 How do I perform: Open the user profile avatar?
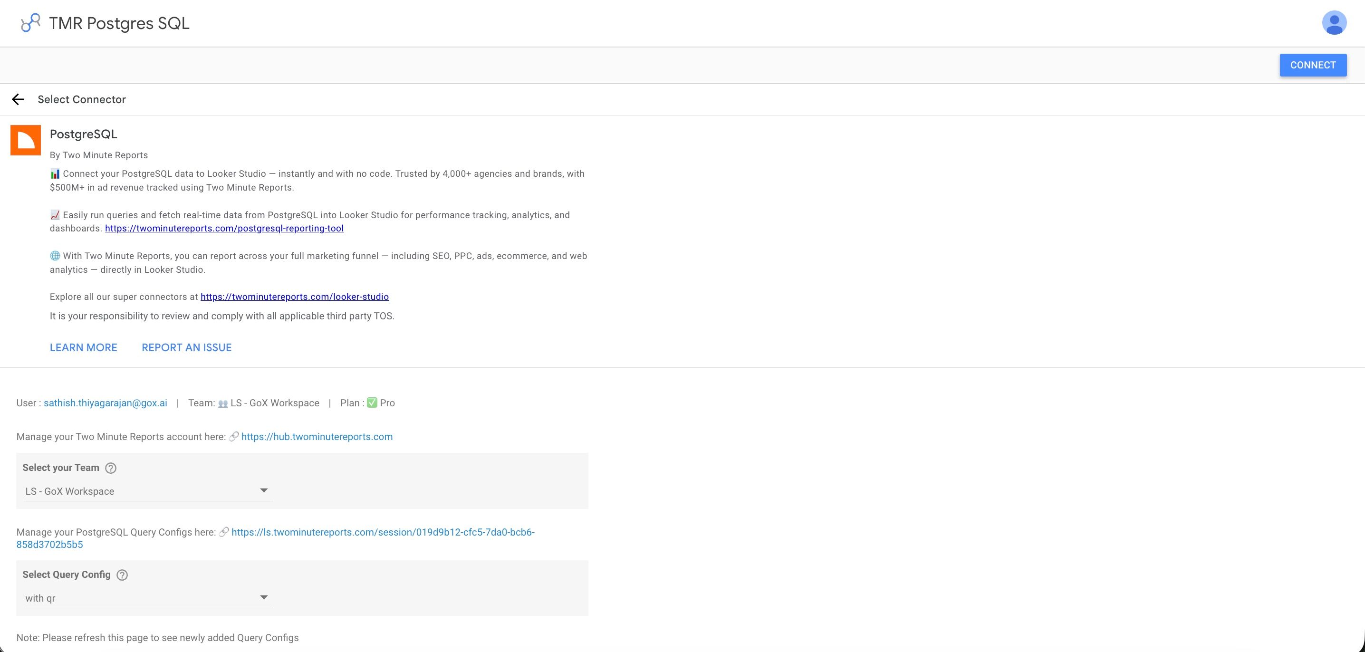(1334, 22)
